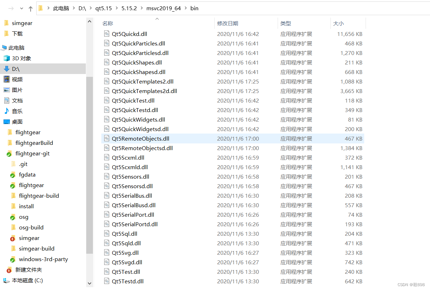Click the file icon of Qt5QuickShapes.dll
Image resolution: width=430 pixels, height=290 pixels.
click(107, 62)
